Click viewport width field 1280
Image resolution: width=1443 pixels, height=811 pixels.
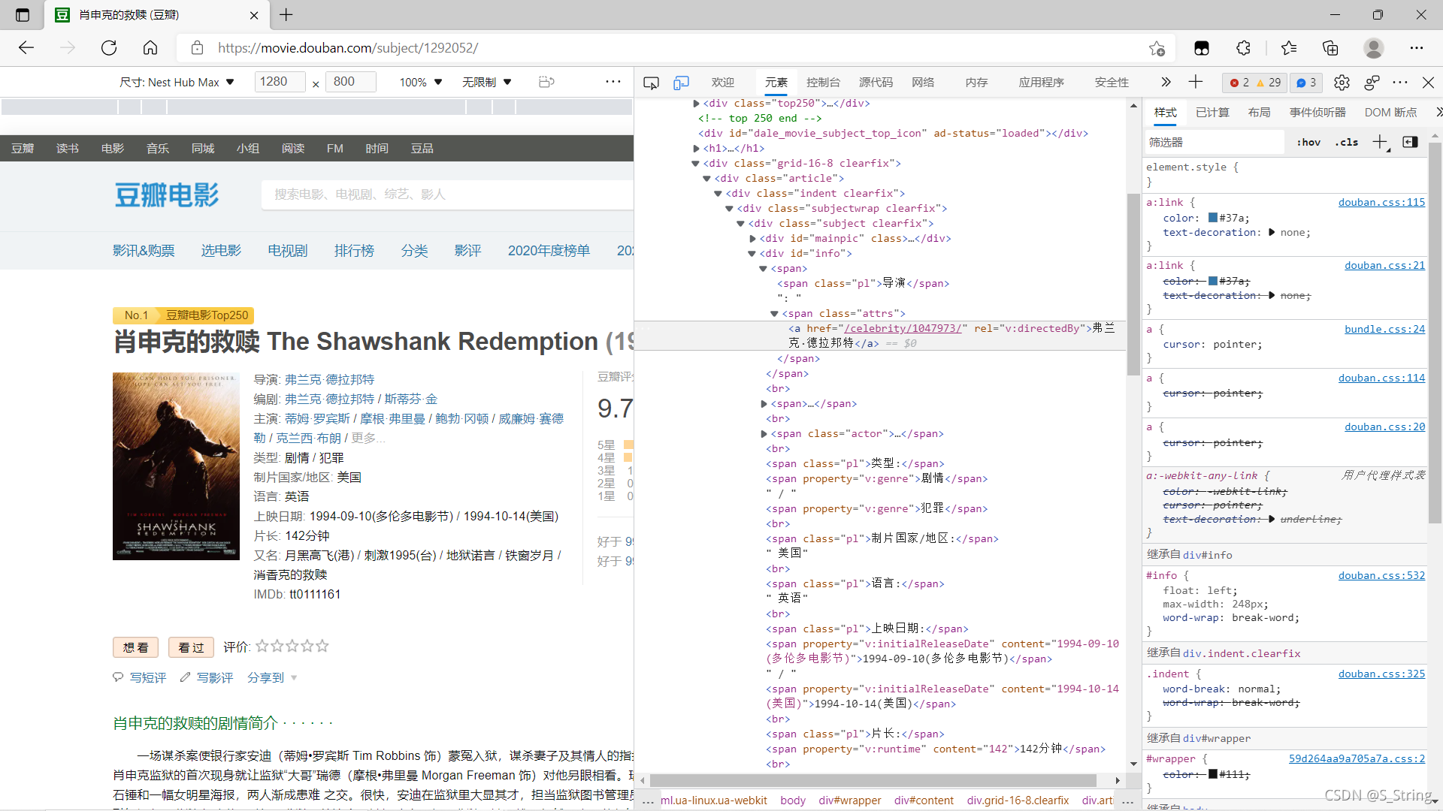point(280,82)
